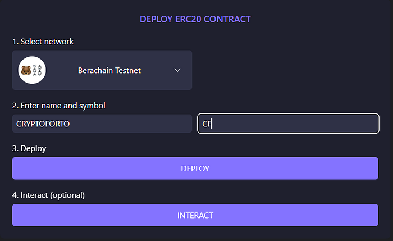This screenshot has height=241, width=393.
Task: Click the "Berachain Testnet" network name text
Action: point(109,71)
